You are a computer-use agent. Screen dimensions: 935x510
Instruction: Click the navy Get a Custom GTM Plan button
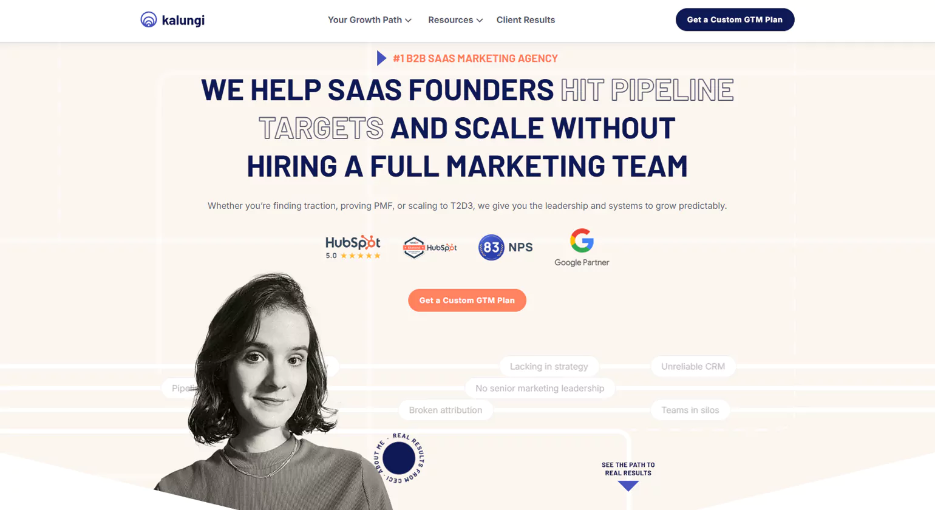pyautogui.click(x=735, y=19)
